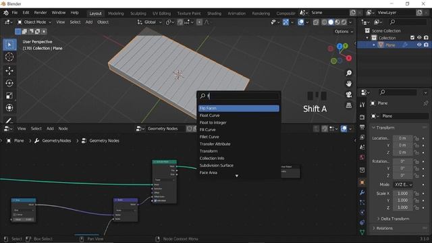This screenshot has width=432, height=243.
Task: Toggle viewport gizmo display
Action: tap(286, 22)
